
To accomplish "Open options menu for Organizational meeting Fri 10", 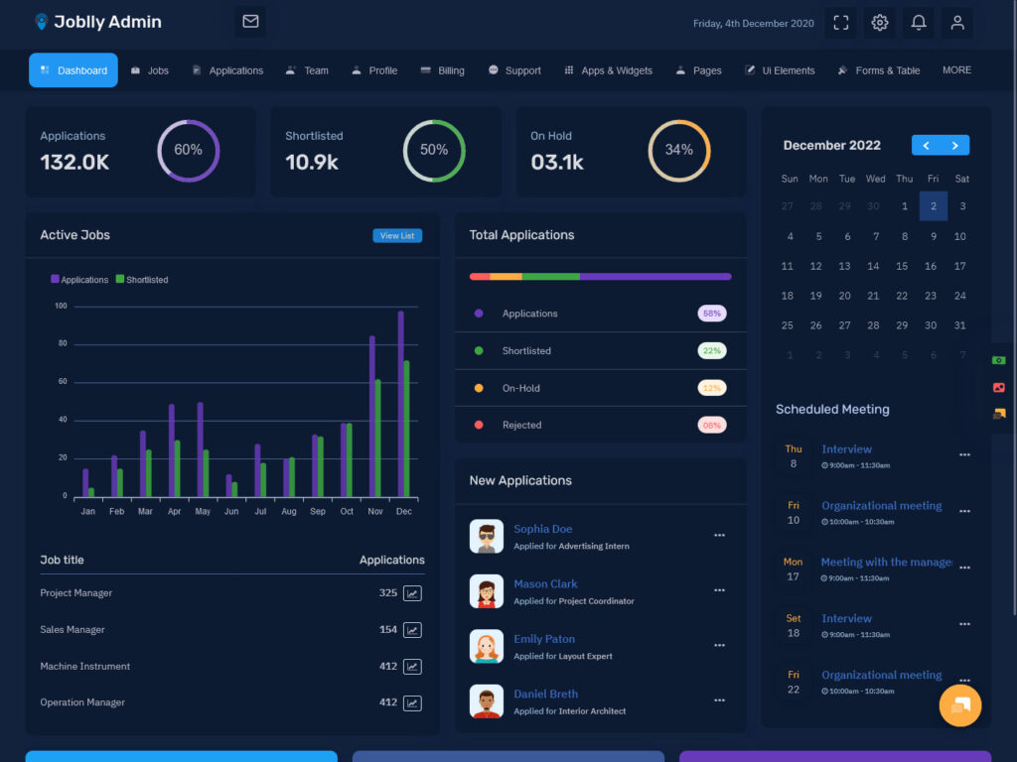I will tap(963, 512).
